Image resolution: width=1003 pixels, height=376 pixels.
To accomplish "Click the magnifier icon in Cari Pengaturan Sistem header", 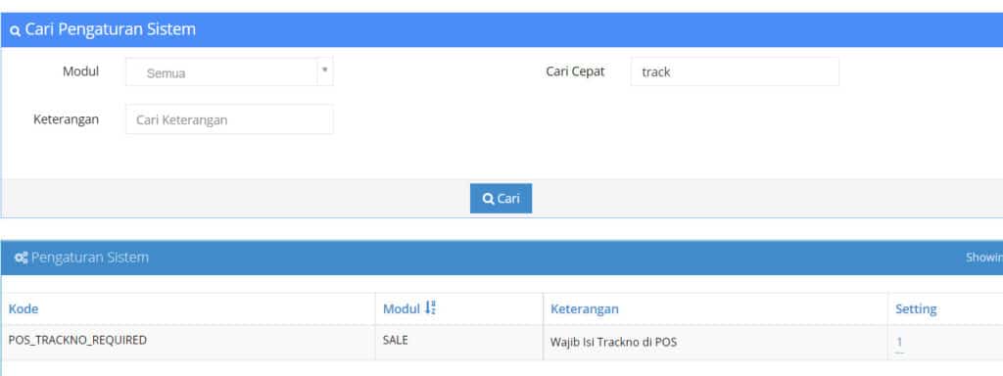I will click(x=16, y=30).
